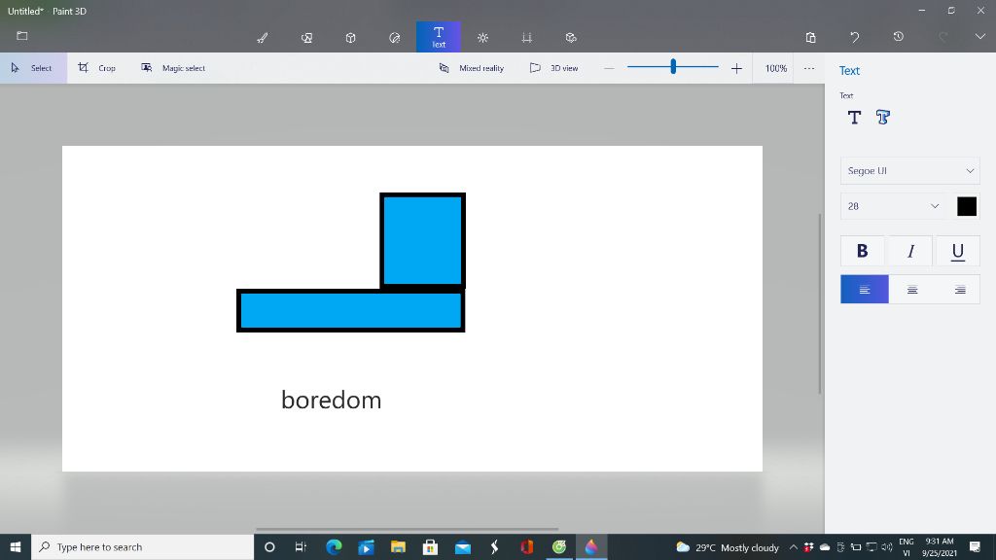996x560 pixels.
Task: Toggle Italic formatting
Action: point(910,251)
